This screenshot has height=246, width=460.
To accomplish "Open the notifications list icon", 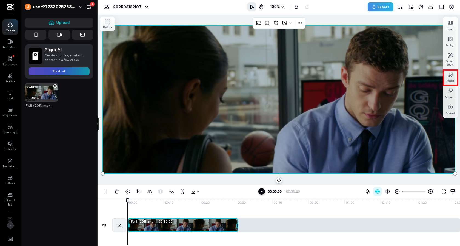I will click(89, 7).
